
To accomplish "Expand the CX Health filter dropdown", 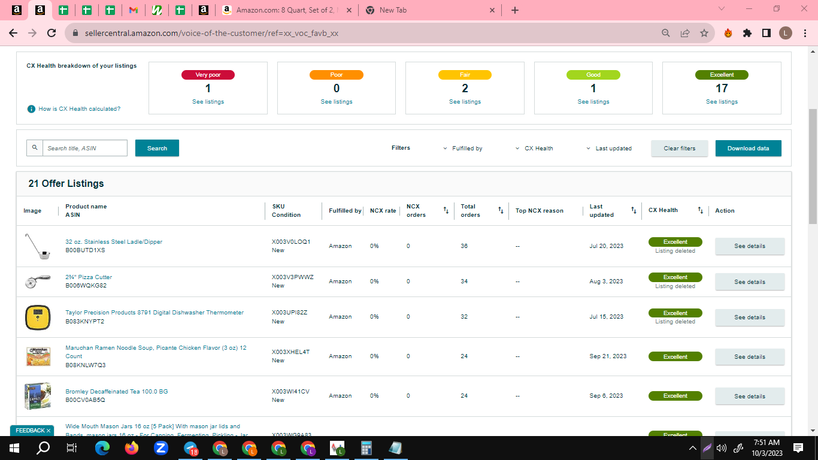I will coord(534,149).
